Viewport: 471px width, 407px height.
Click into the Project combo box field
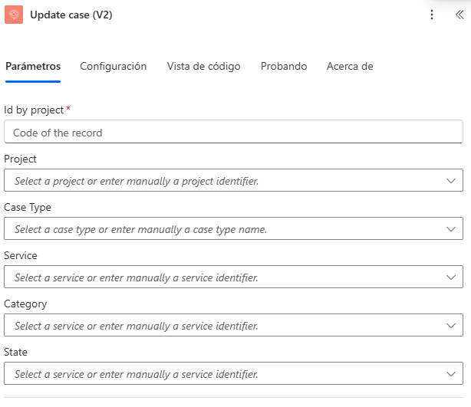pyautogui.click(x=222, y=181)
